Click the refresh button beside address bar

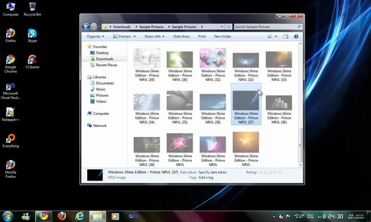(x=229, y=27)
